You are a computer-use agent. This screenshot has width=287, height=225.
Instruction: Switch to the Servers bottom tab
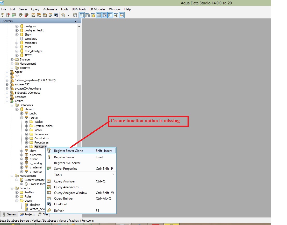[x=9, y=214]
